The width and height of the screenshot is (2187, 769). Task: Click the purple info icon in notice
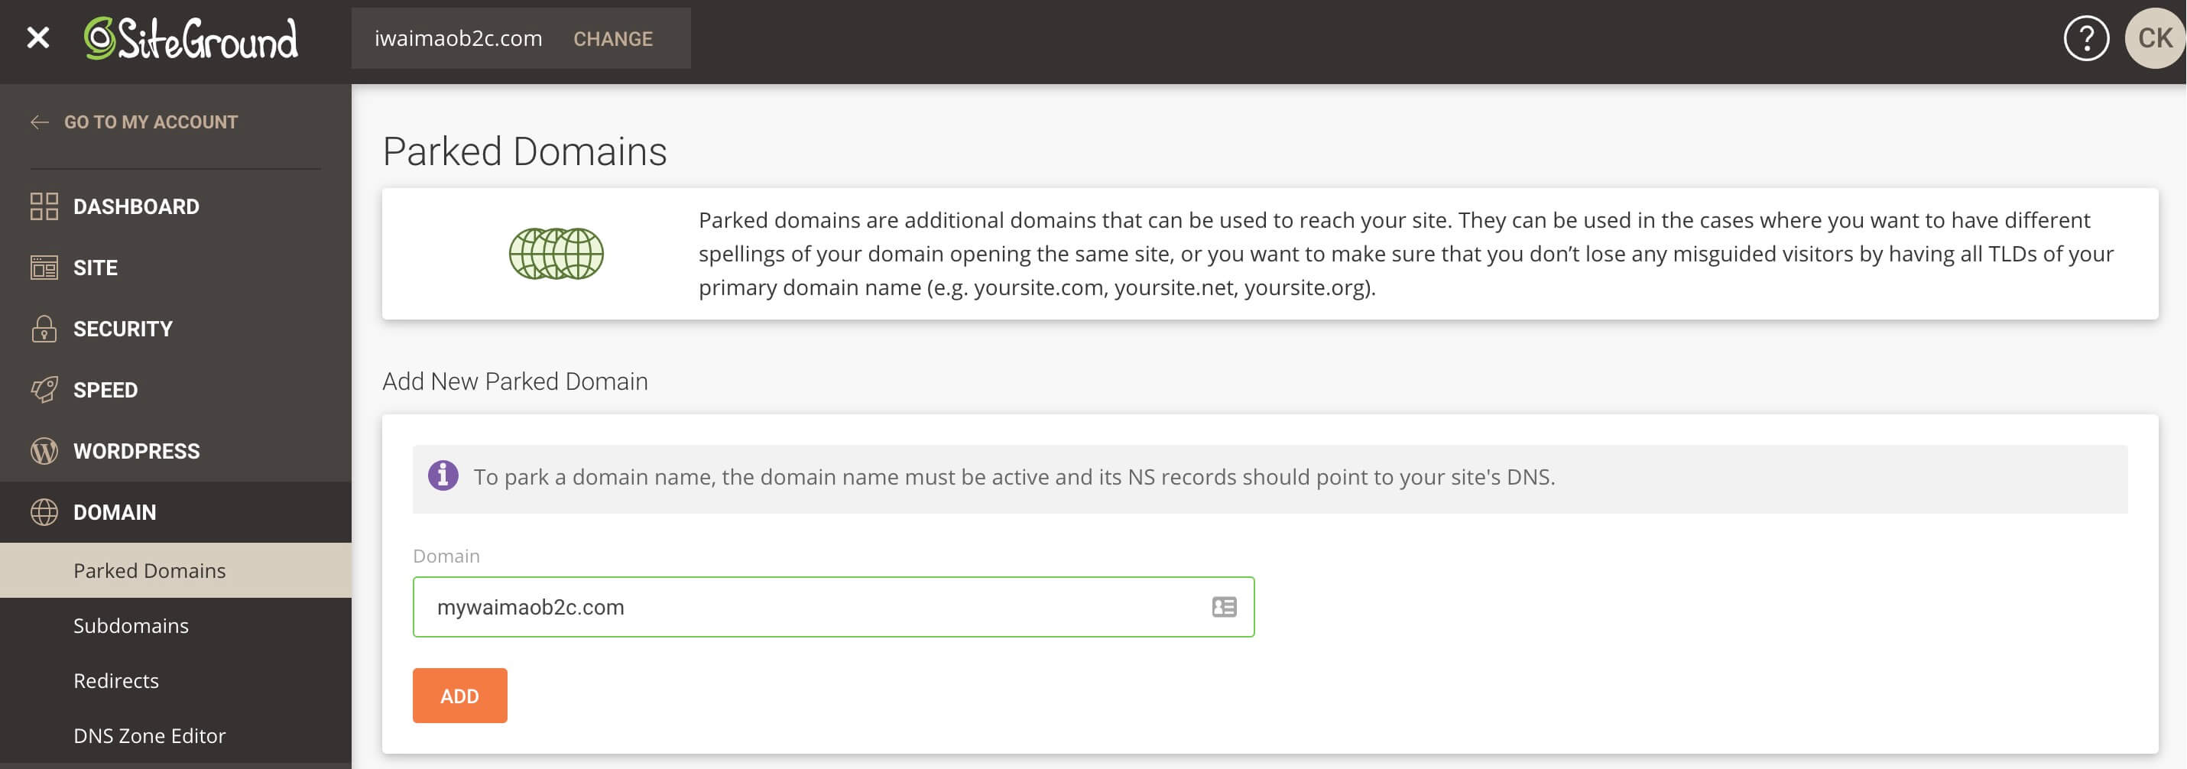click(443, 476)
